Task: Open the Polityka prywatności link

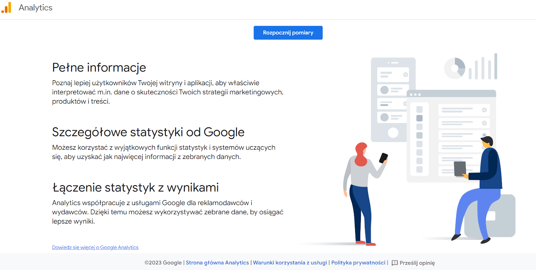Action: point(358,263)
